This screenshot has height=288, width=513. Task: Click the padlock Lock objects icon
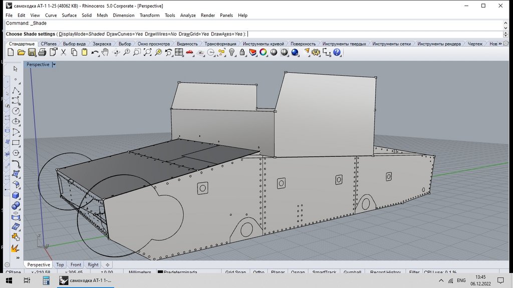tap(242, 52)
